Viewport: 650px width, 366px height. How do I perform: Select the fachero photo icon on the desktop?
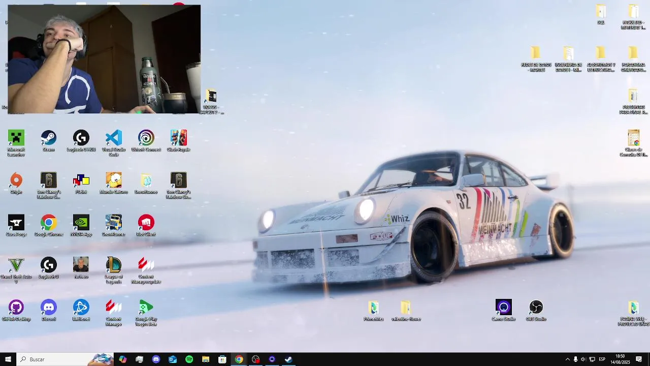point(81,268)
